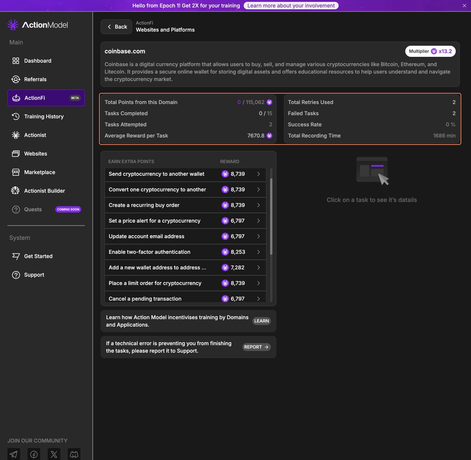Click the Success Rate 0 % value
Screen dimensions: 471x460
pyautogui.click(x=451, y=125)
